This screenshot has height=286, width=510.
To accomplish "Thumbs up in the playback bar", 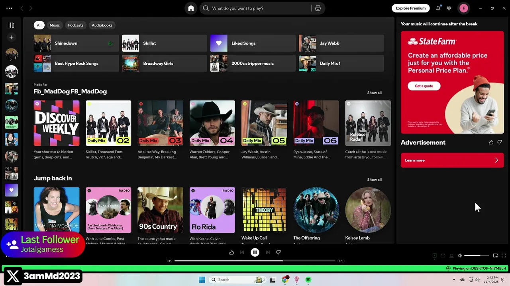I will click(x=231, y=252).
